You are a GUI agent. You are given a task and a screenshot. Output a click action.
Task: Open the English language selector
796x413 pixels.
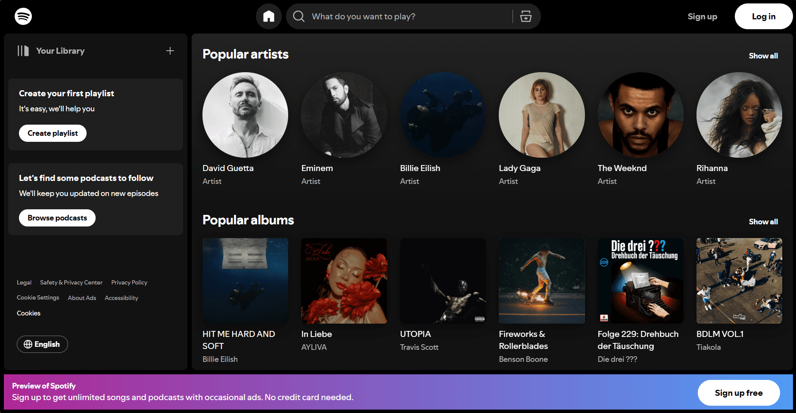[x=42, y=344]
